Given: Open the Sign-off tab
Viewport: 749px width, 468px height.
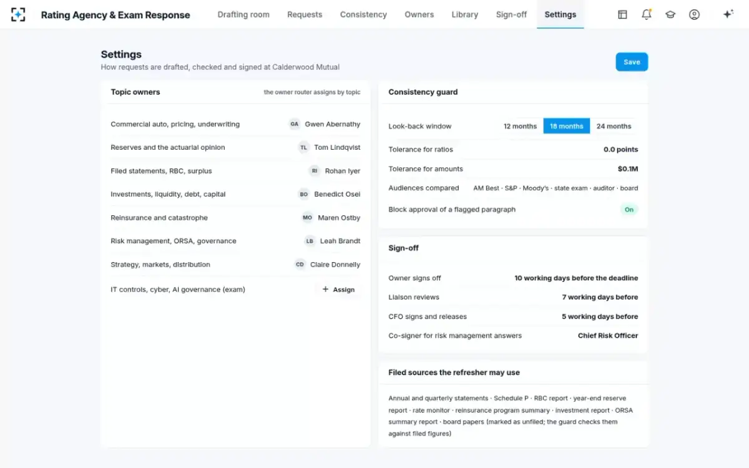Looking at the screenshot, I should [x=511, y=14].
